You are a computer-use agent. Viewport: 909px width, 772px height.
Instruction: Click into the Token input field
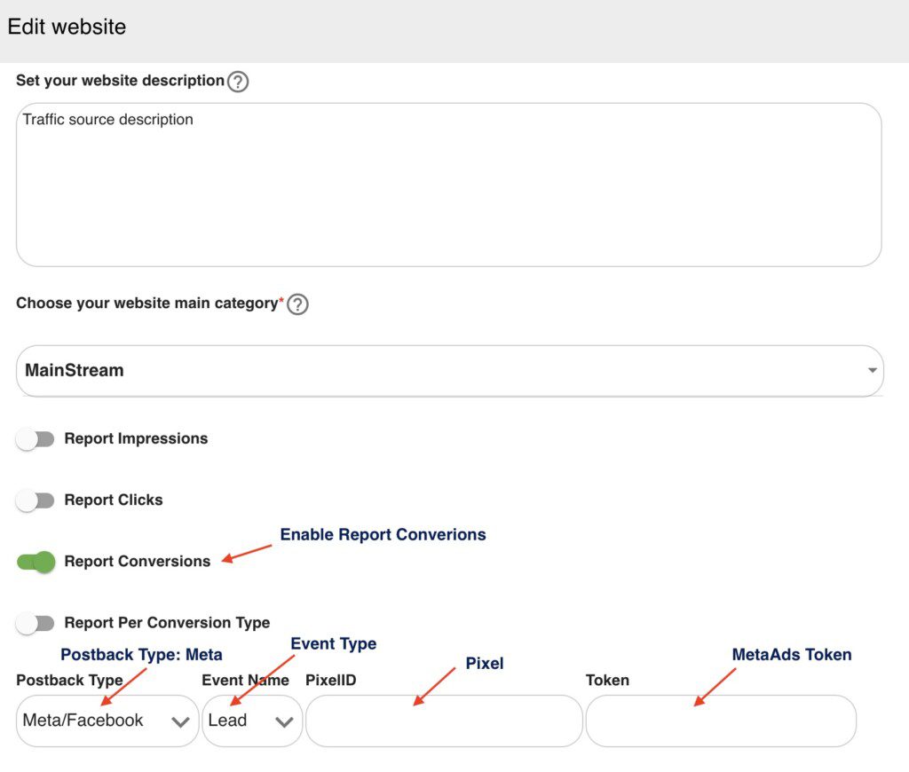pyautogui.click(x=721, y=721)
